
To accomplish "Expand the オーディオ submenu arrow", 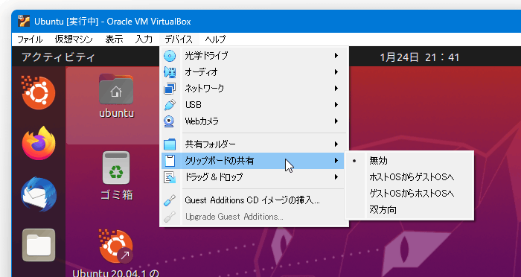I will coord(336,71).
